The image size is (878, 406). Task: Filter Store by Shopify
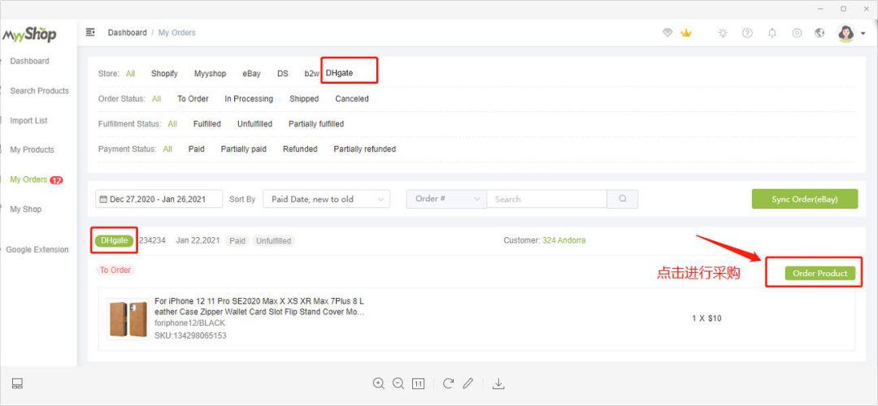[x=164, y=73]
